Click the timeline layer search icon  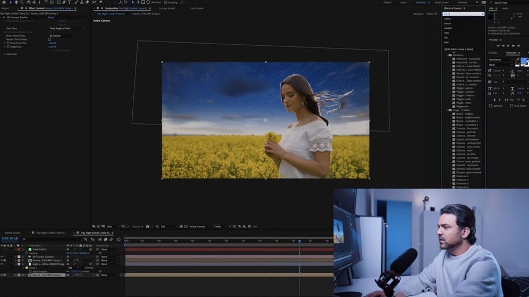(x=24, y=239)
